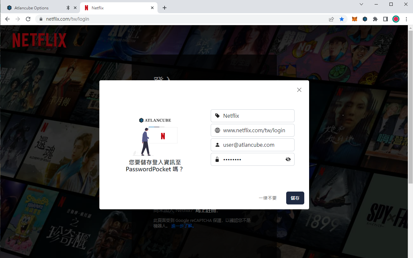413x258 pixels.
Task: Click the Netflix logo on page
Action: (x=39, y=40)
